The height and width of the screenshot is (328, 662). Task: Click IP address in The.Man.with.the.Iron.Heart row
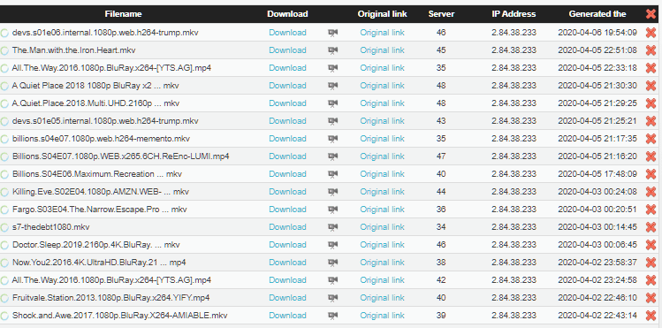click(x=514, y=50)
